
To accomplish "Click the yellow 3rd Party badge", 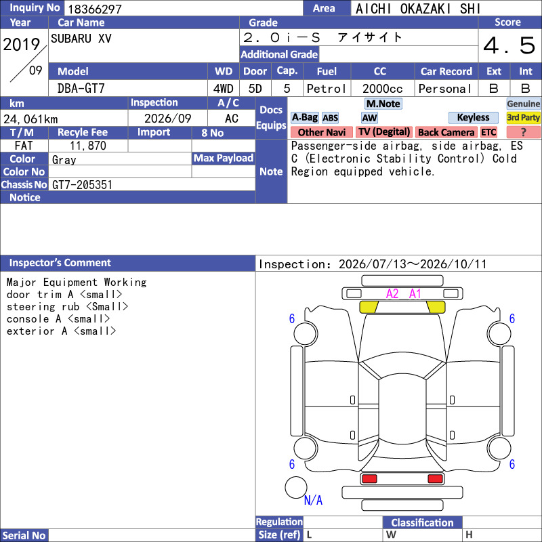I will 523,117.
